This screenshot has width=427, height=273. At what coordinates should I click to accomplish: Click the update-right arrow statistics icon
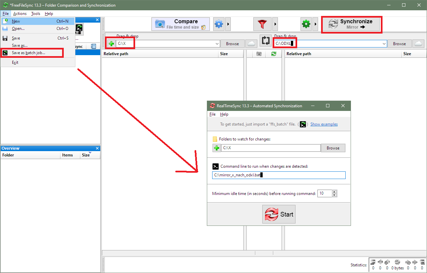coord(415,262)
